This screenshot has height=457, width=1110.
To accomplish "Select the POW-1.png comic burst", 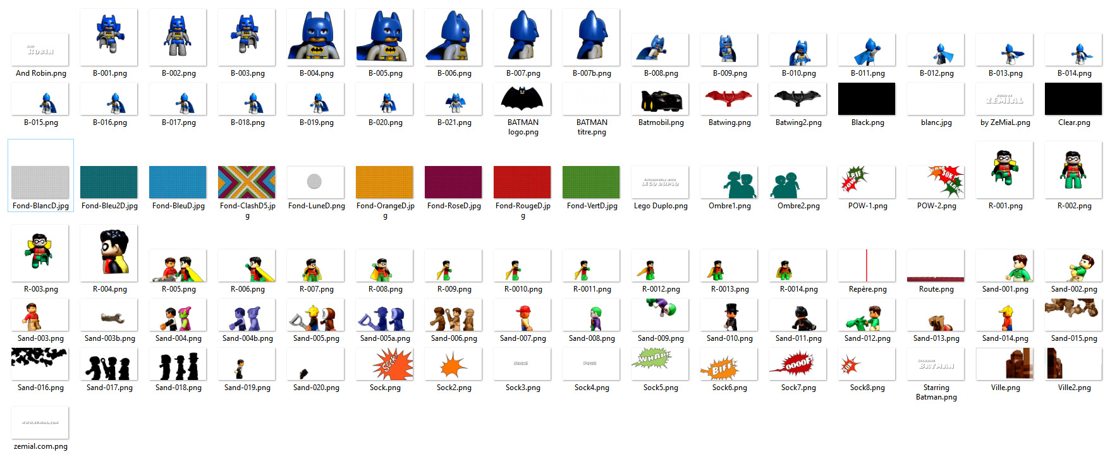I will 867,182.
